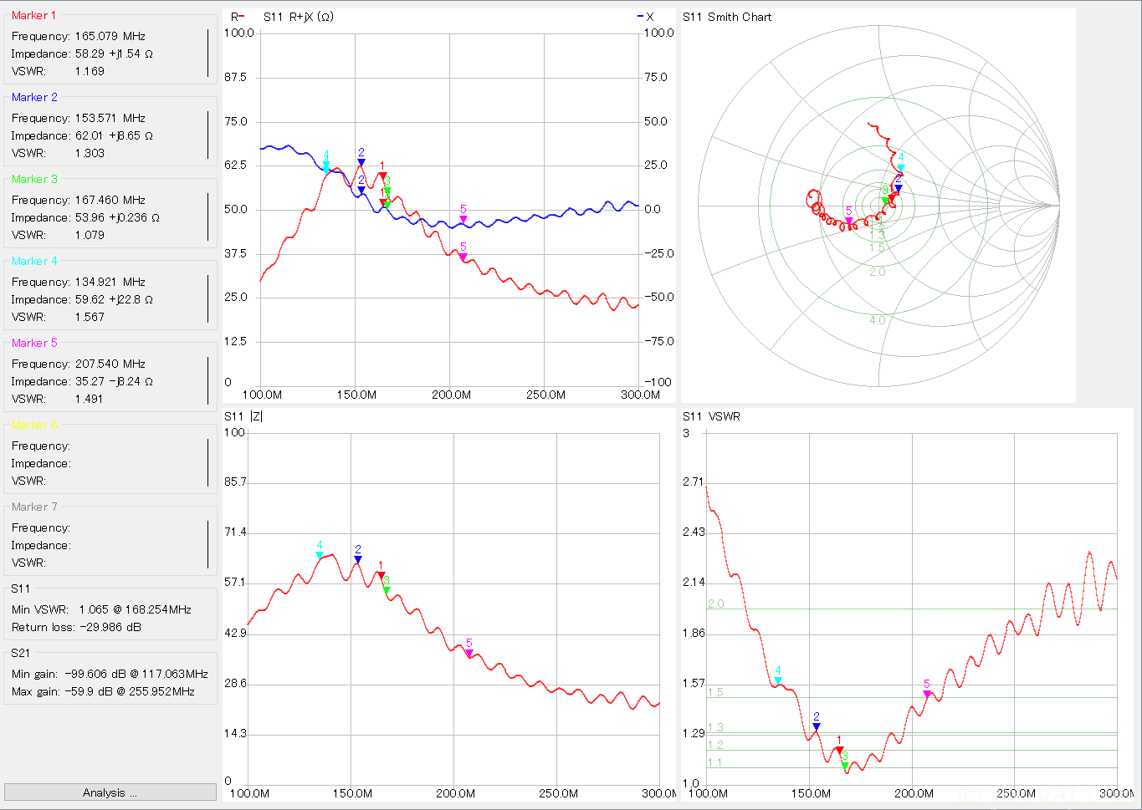
Task: Select cyan marker 4 on the Smith chart
Action: pyautogui.click(x=901, y=167)
